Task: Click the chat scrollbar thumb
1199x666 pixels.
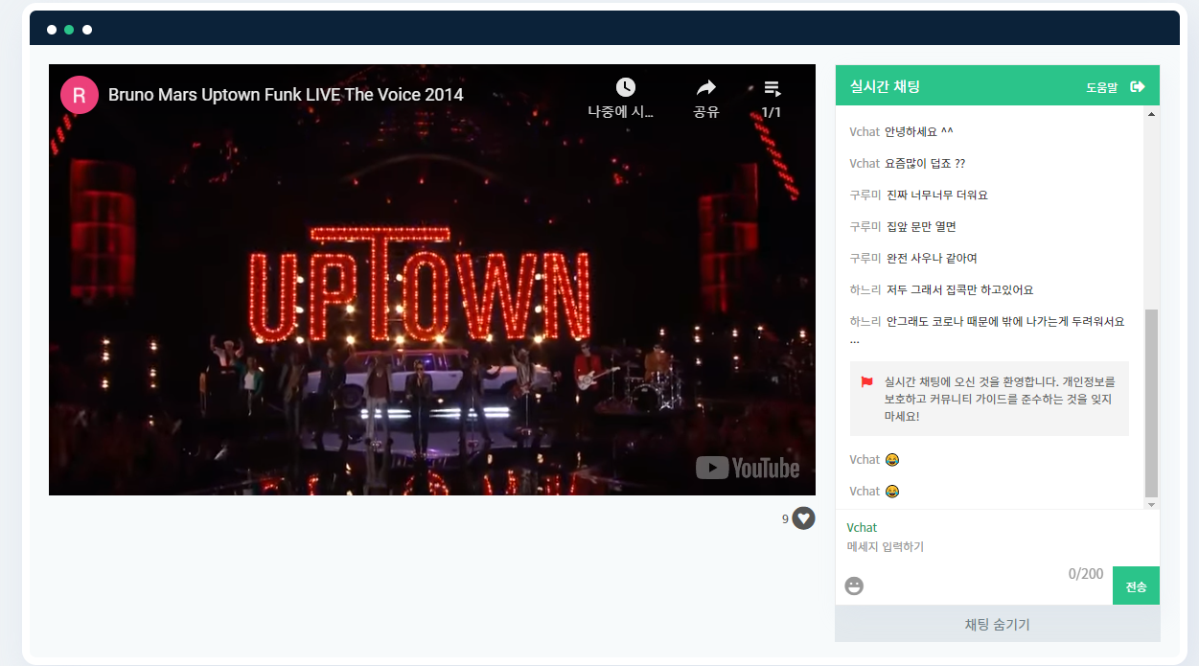Action: click(1151, 402)
